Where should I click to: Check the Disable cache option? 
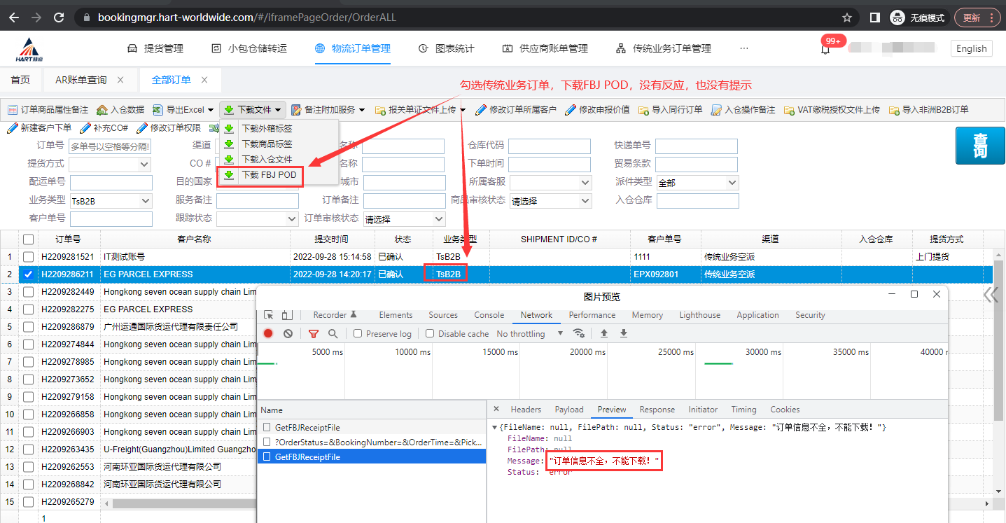[x=430, y=333]
